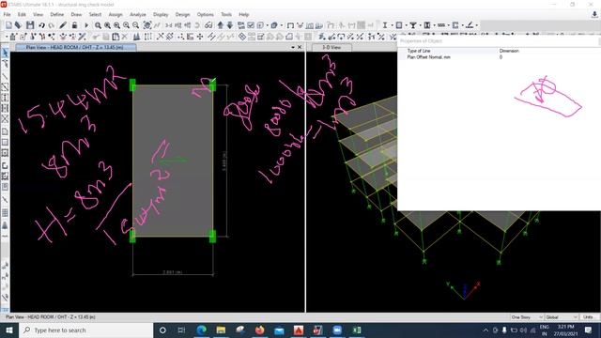The image size is (601, 338).
Task: Open the Draw menu
Action: coord(76,15)
